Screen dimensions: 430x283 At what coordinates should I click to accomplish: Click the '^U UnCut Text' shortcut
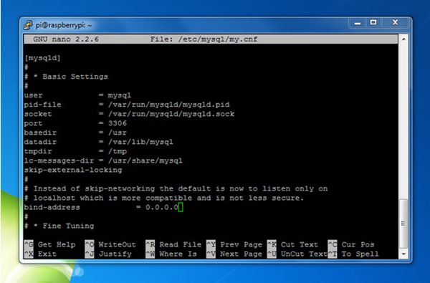(x=297, y=254)
